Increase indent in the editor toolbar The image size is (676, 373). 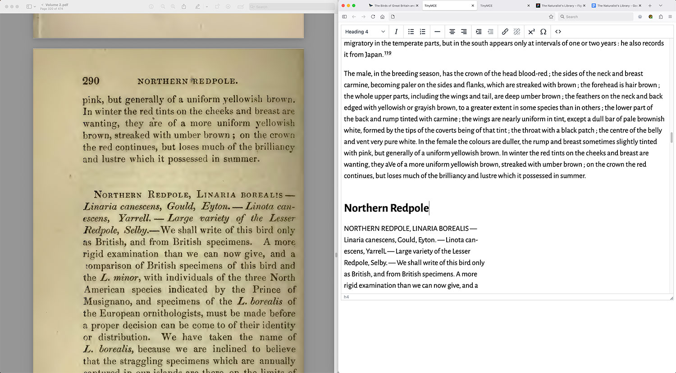[479, 31]
